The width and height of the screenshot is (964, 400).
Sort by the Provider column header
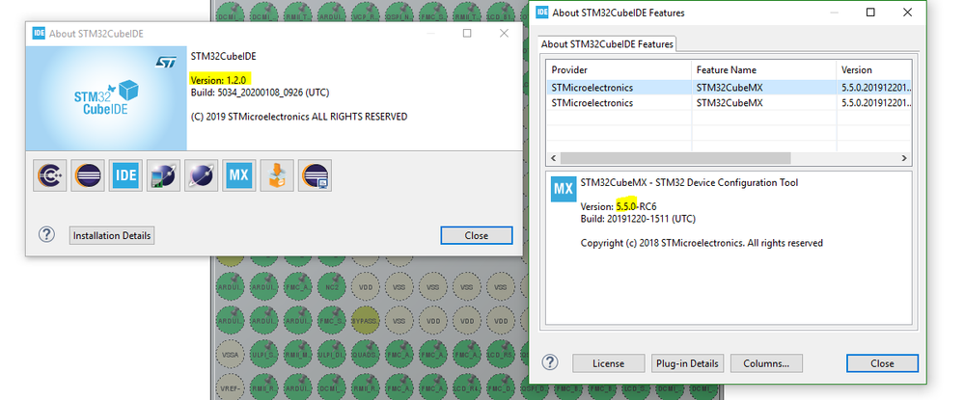(619, 69)
